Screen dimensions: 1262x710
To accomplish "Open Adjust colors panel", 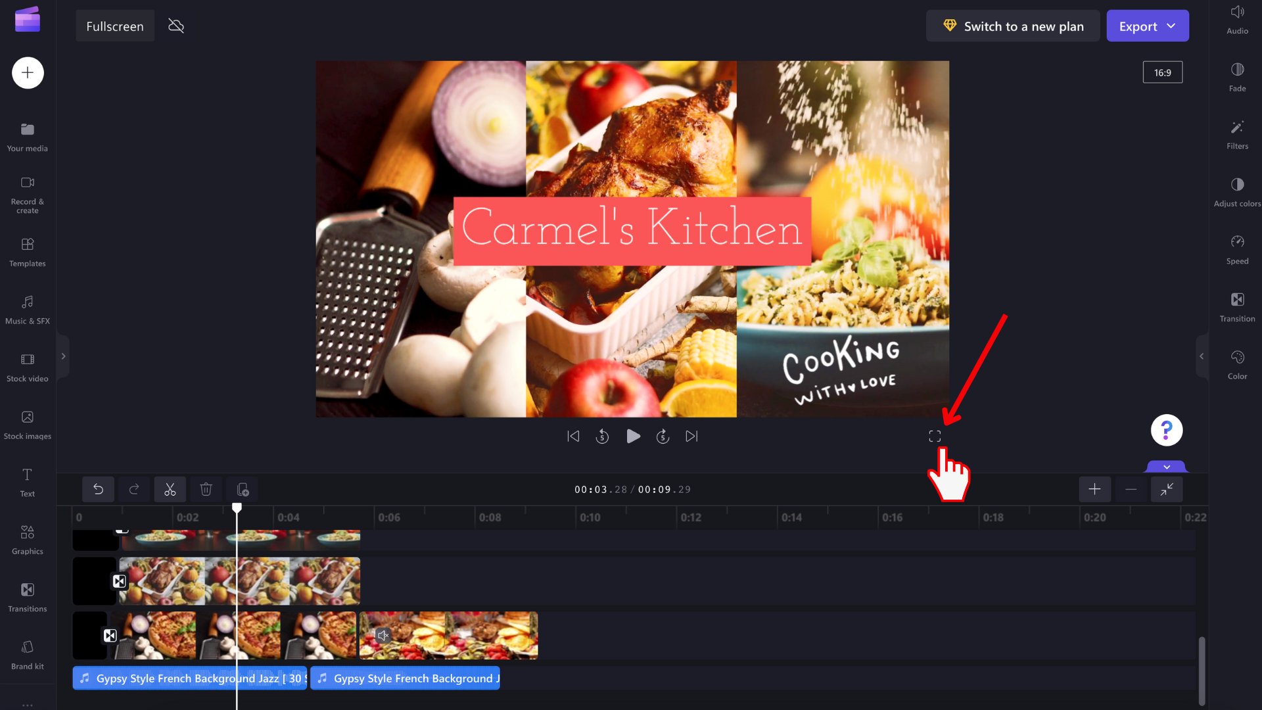I will click(1237, 192).
